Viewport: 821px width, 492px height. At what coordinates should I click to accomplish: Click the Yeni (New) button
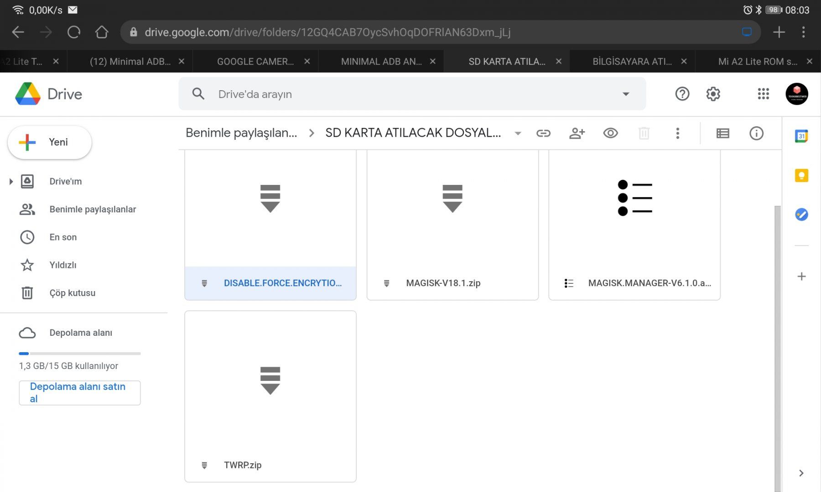[50, 142]
